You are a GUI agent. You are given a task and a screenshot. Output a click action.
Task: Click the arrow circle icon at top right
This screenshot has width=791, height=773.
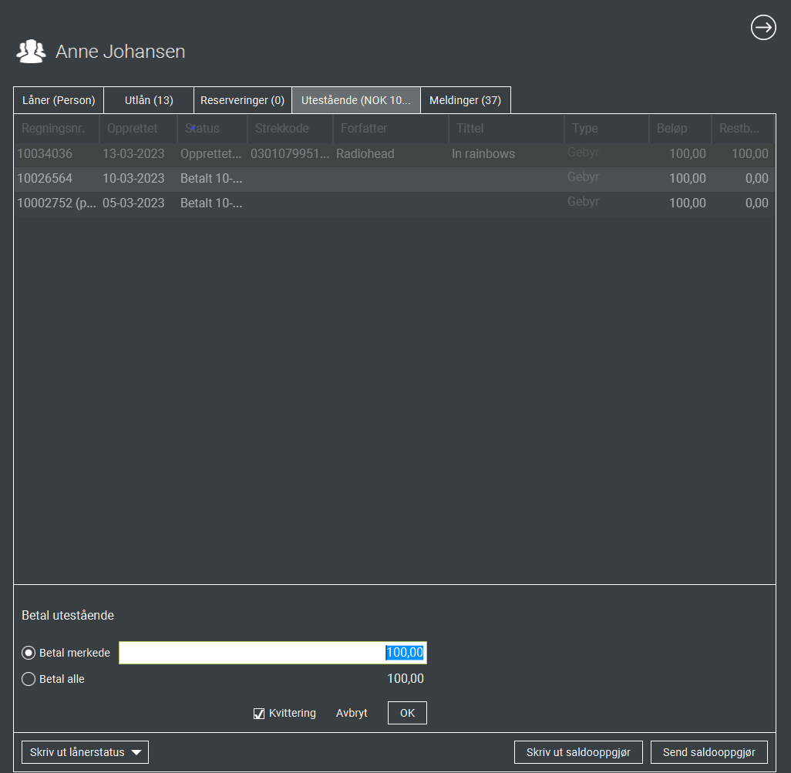click(x=763, y=27)
